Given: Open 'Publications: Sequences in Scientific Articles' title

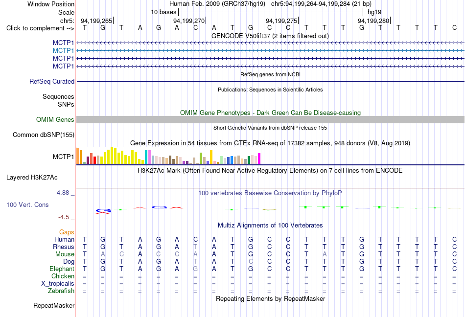Looking at the screenshot, I should point(270,90).
